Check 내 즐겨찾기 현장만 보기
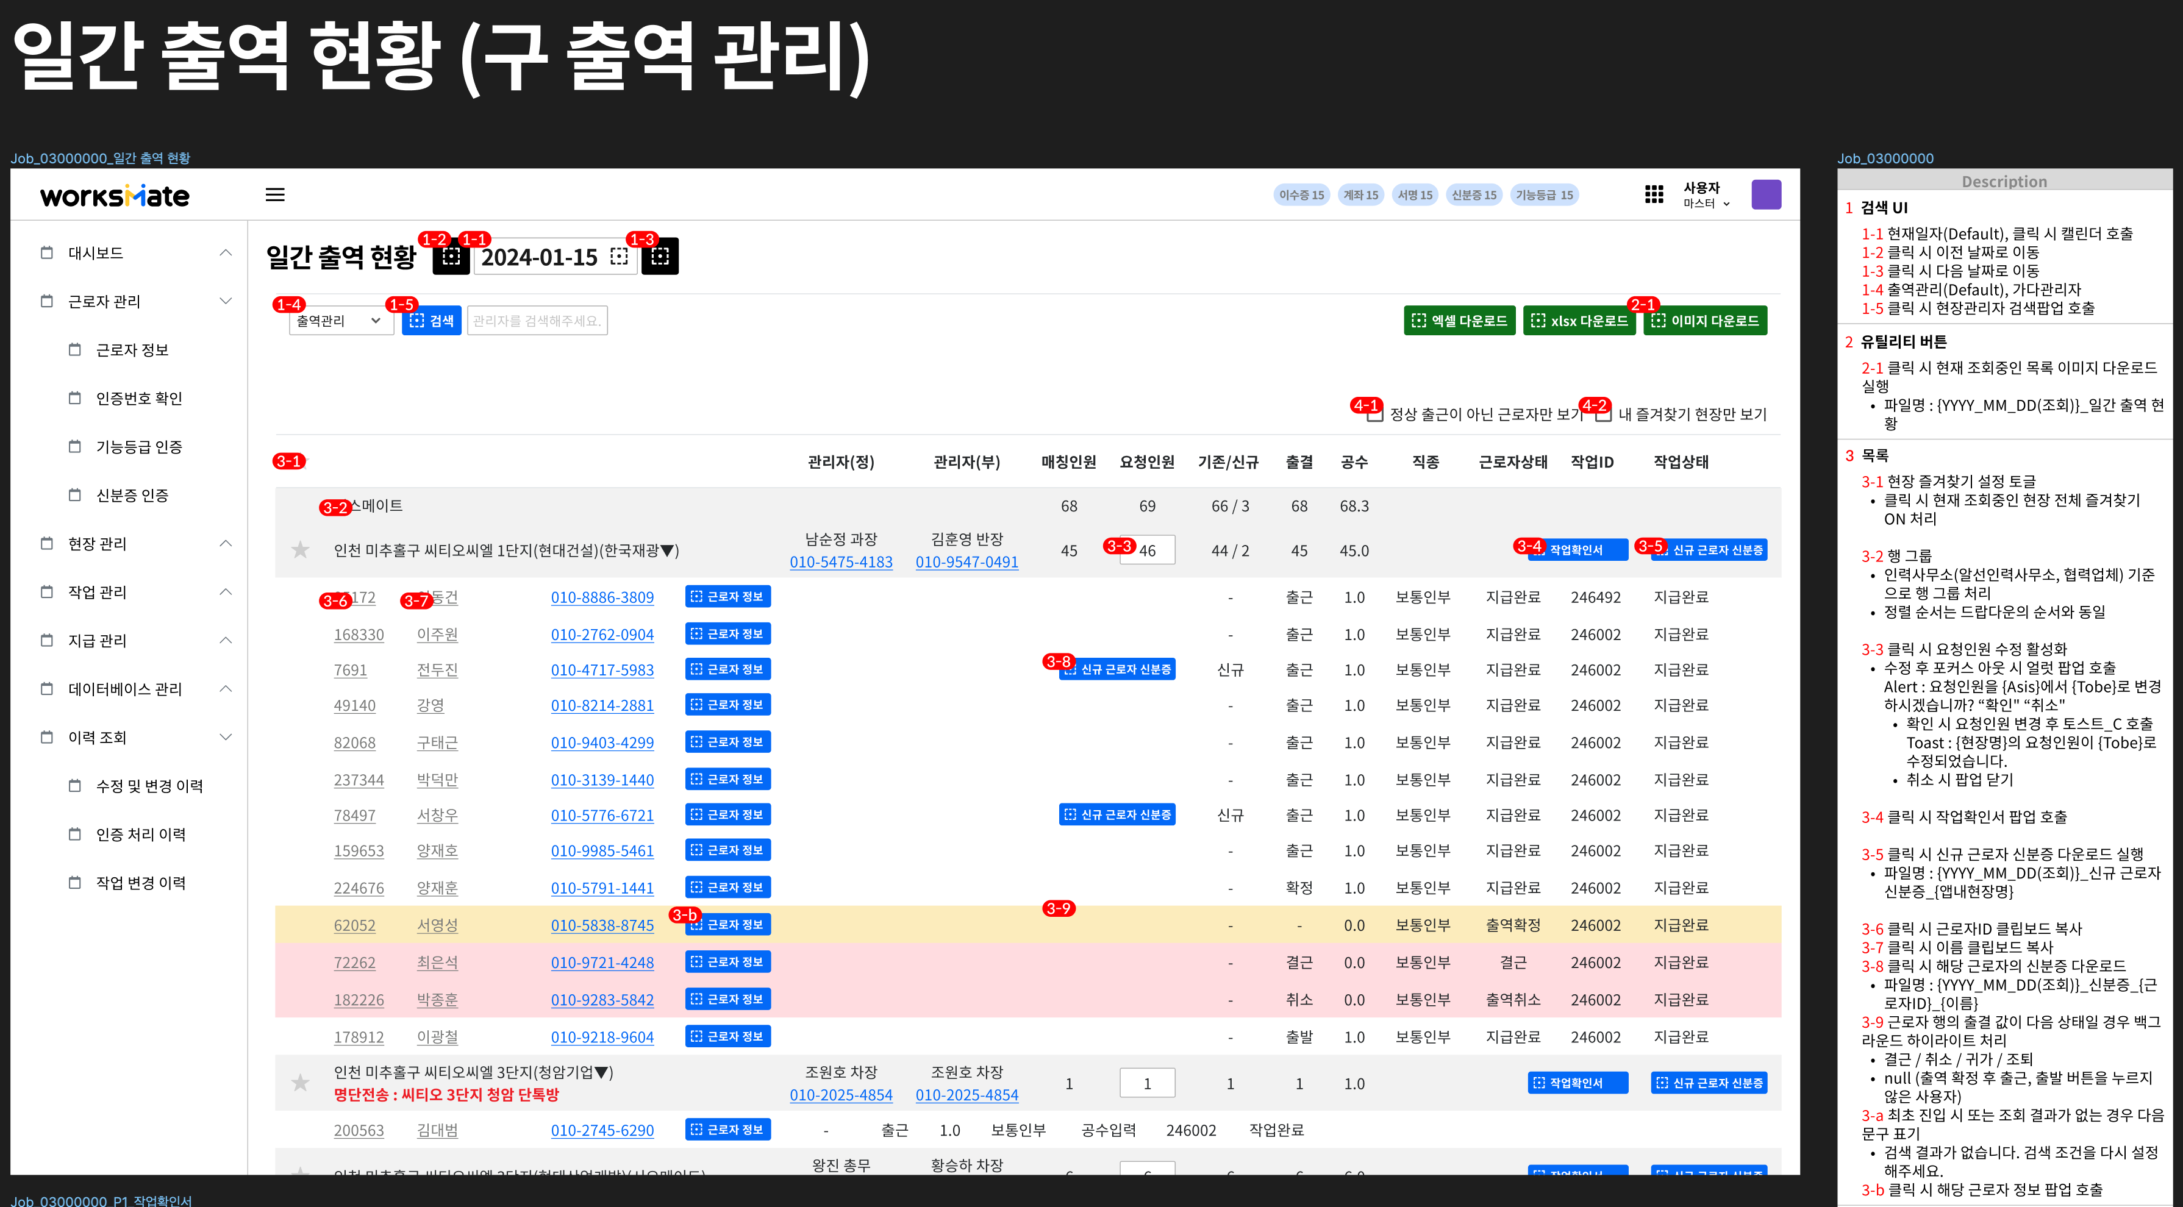 coord(1603,414)
